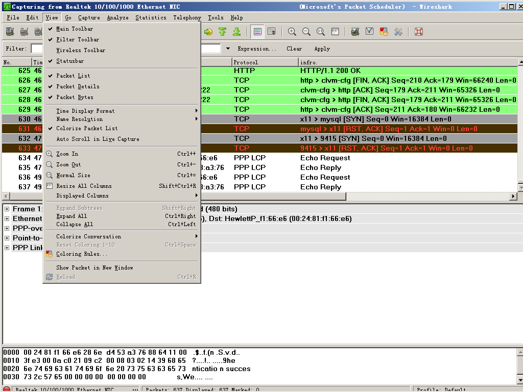Open Time Display Format submenu
The height and width of the screenshot is (392, 523).
coord(122,111)
